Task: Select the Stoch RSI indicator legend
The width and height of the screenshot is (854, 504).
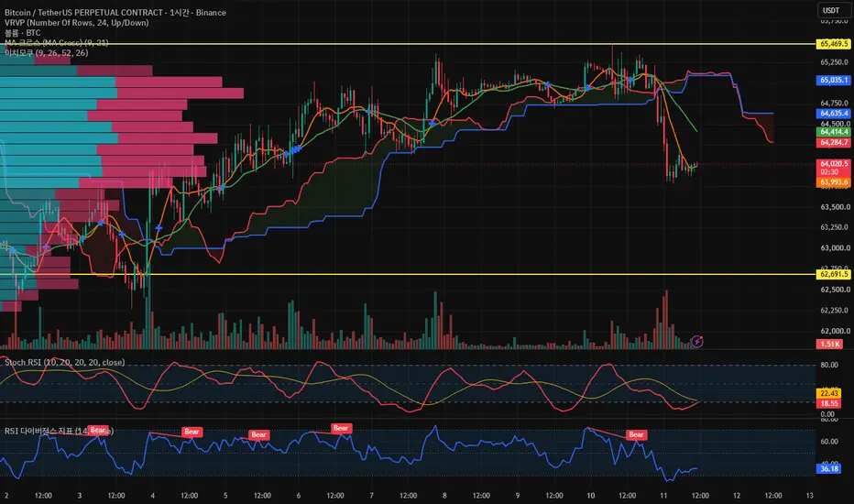Action: [64, 362]
